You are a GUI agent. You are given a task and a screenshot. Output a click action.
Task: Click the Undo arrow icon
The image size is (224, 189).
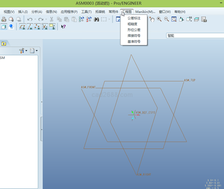click(29, 19)
